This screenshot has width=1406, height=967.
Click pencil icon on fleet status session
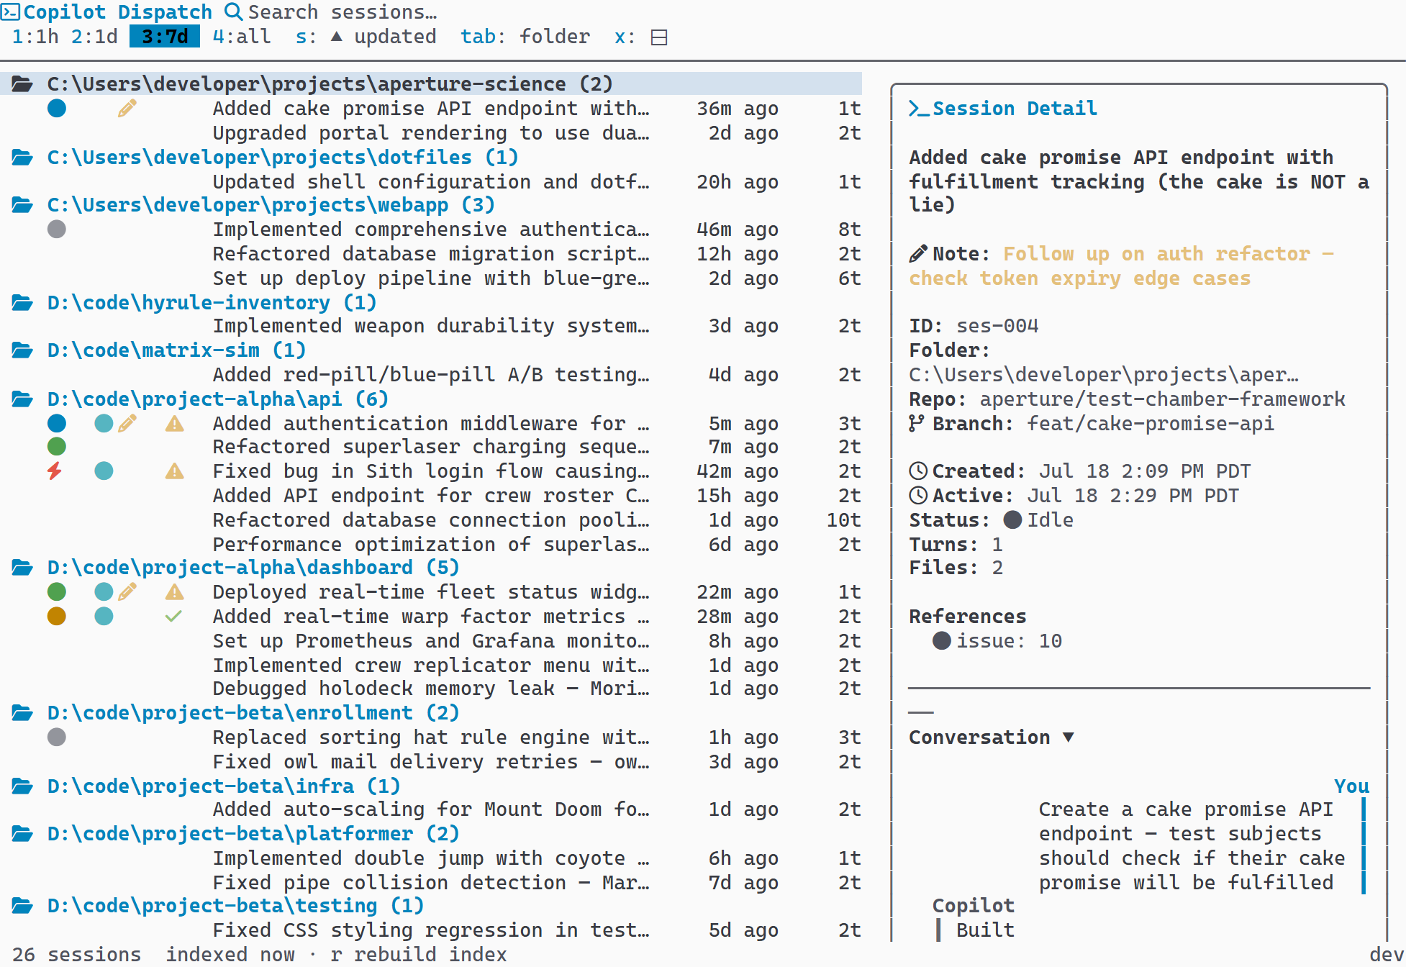point(127,592)
